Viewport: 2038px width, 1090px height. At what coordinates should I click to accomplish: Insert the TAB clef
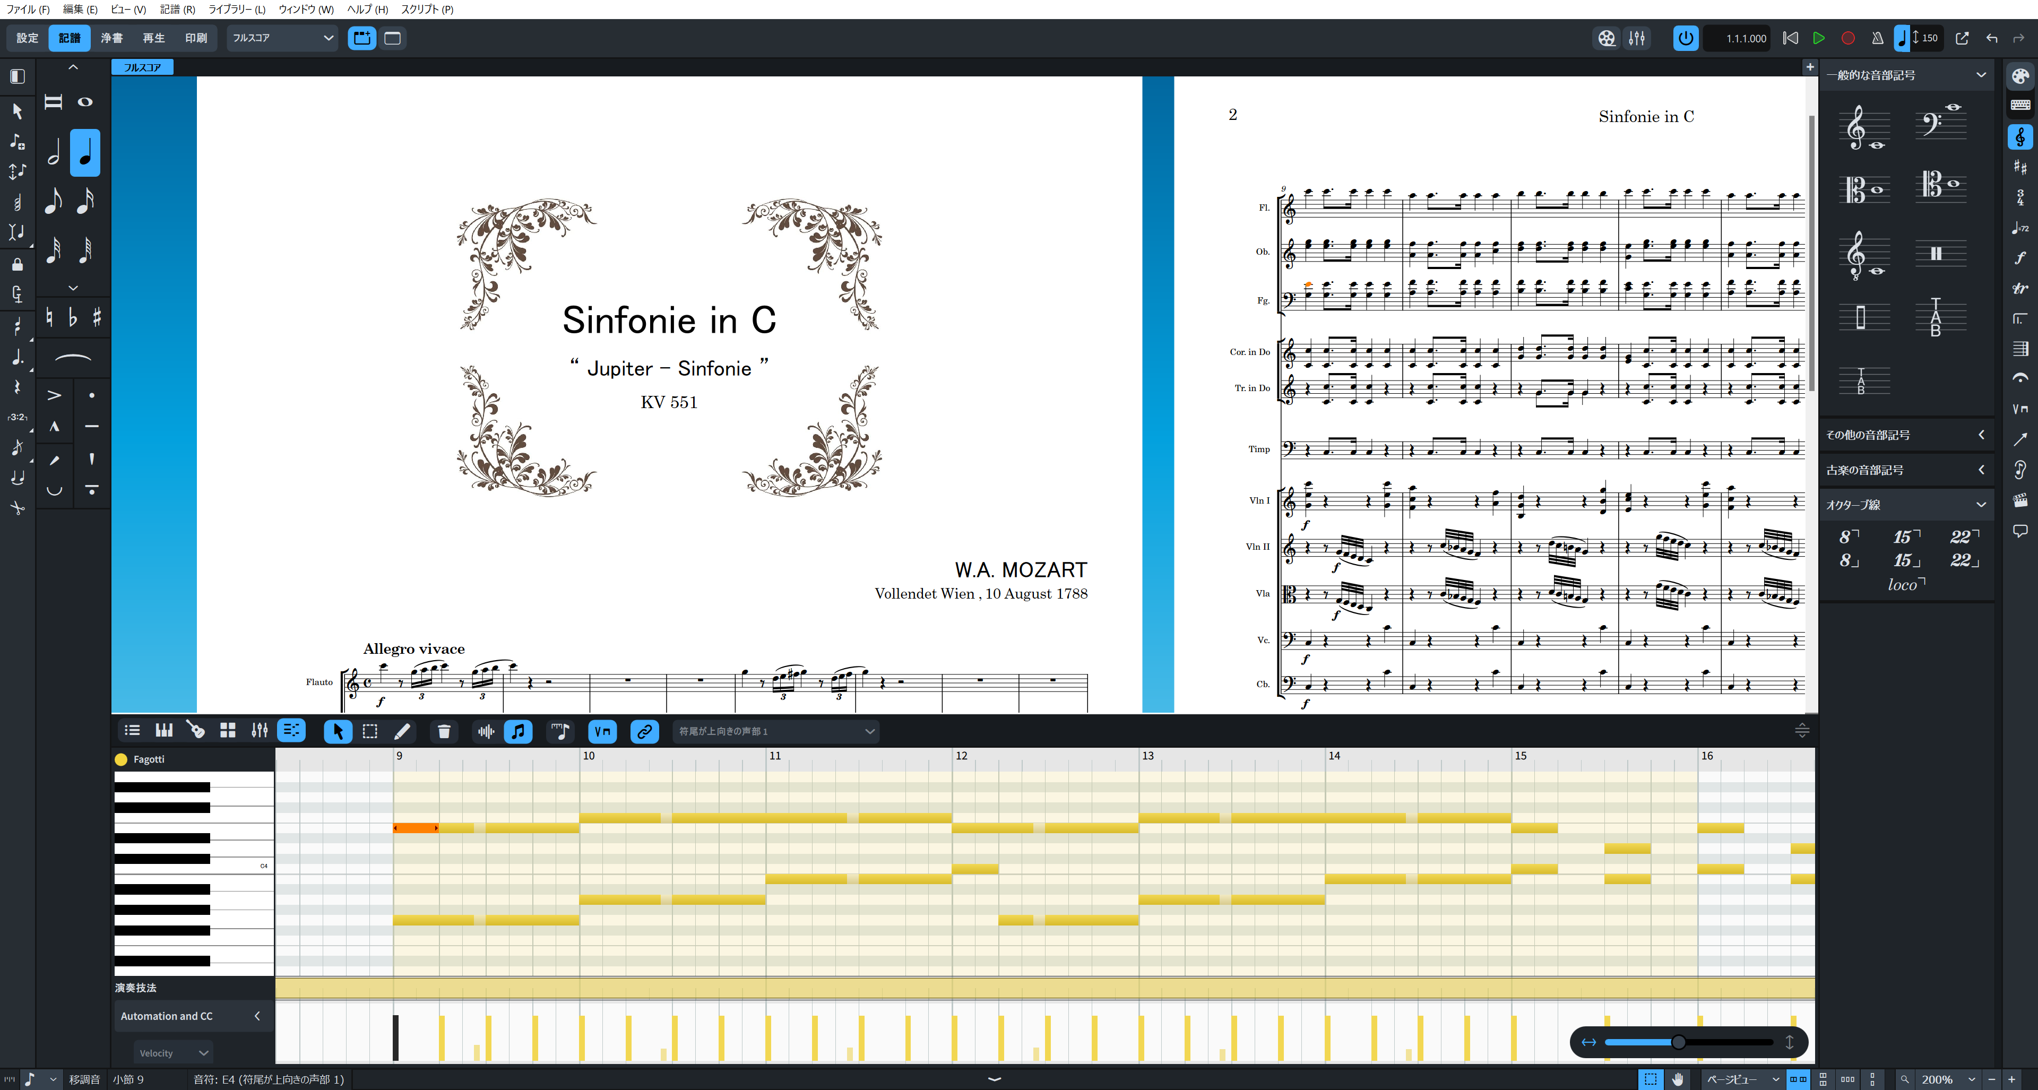1936,317
